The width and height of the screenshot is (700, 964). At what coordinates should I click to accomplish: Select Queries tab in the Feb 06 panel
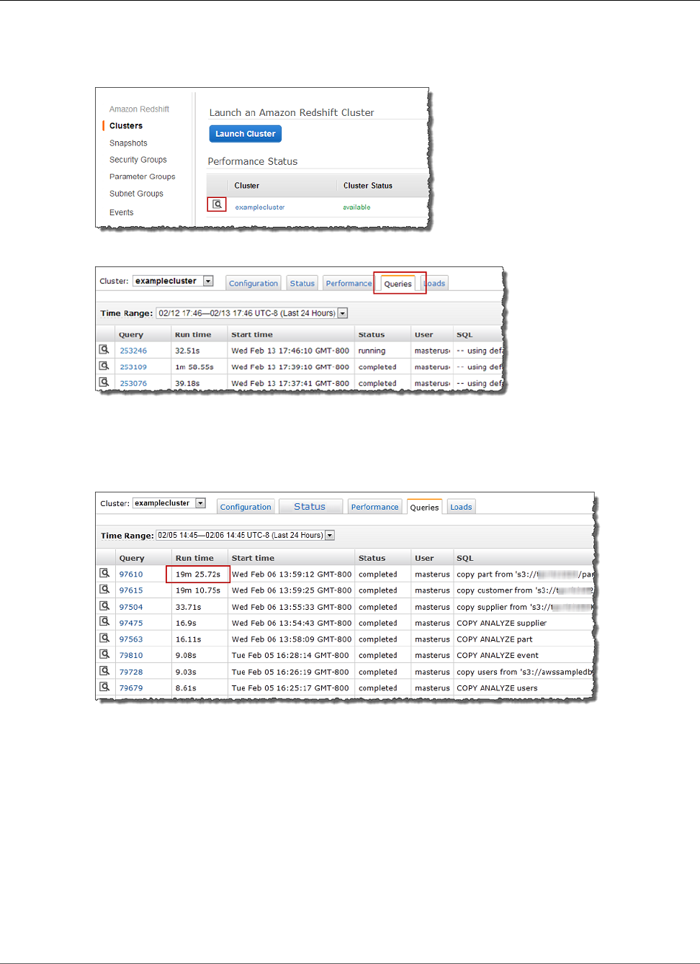424,507
